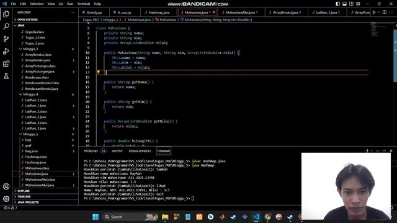Switch to the MahasiswaAksi.java editor tab
The image size is (397, 223).
[241, 12]
